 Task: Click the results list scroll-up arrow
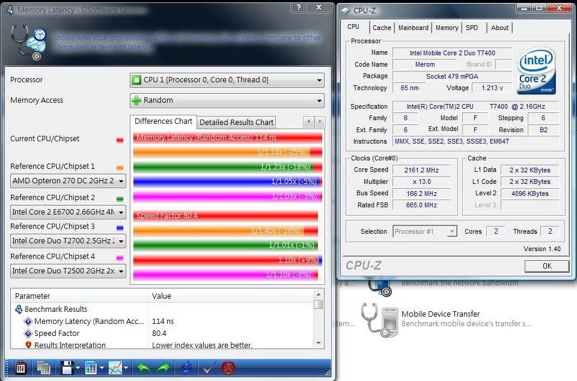[x=319, y=294]
